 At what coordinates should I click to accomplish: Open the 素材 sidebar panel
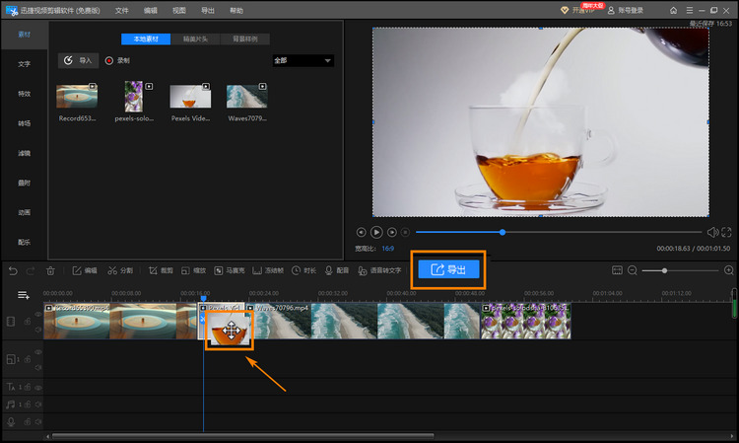[24, 35]
